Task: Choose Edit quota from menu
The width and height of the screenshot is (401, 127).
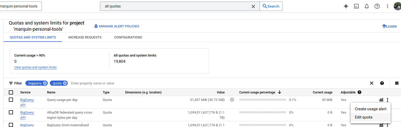Action: tap(371, 117)
